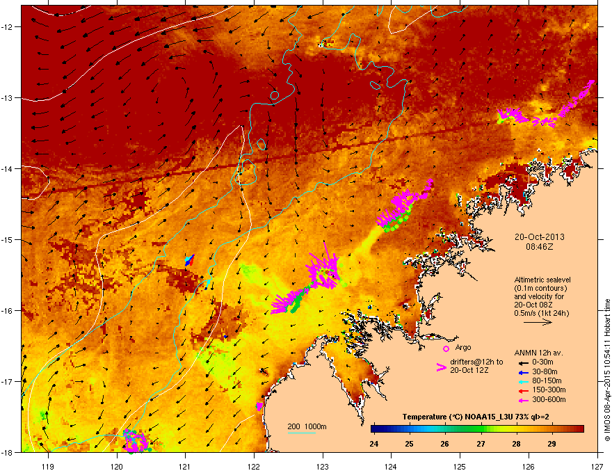Click the dark red end of temperature colorbar
Viewport: 612px width, 473px height.
579,429
